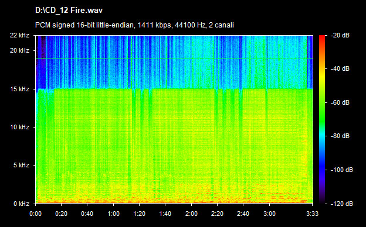Click the -60 dB level on color scale
Image resolution: width=366 pixels, height=227 pixels.
tap(340, 102)
